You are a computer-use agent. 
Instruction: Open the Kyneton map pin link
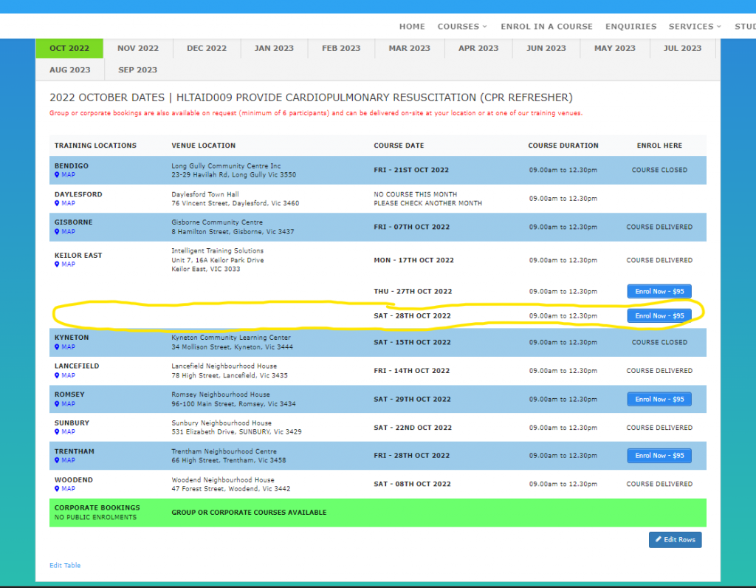click(65, 347)
